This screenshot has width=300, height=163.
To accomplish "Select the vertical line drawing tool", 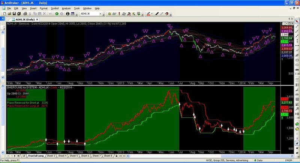I will [x=297, y=41].
